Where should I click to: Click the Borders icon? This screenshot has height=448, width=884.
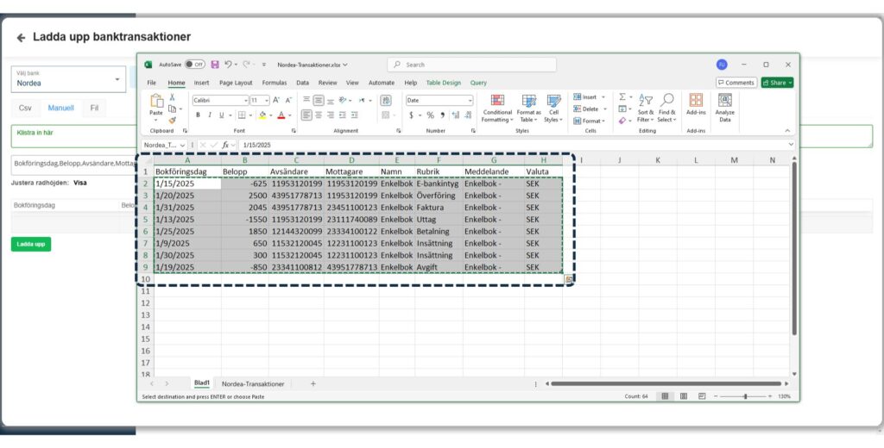point(242,115)
